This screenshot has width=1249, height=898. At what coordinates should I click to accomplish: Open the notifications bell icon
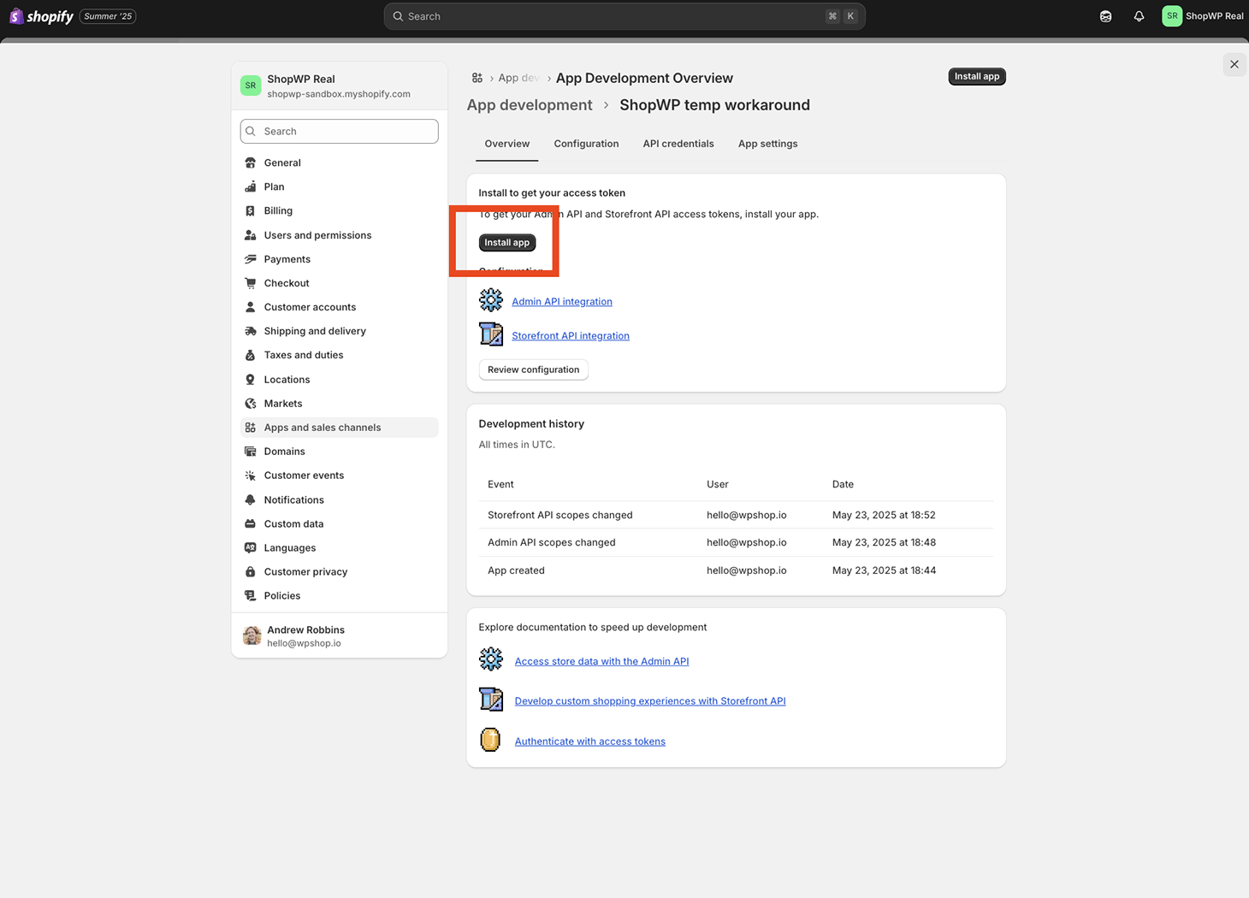[1139, 16]
